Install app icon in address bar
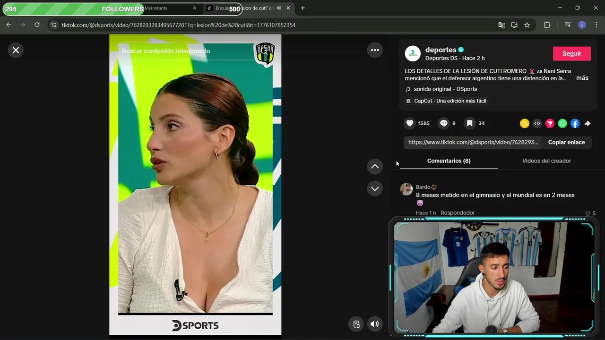 coord(514,25)
